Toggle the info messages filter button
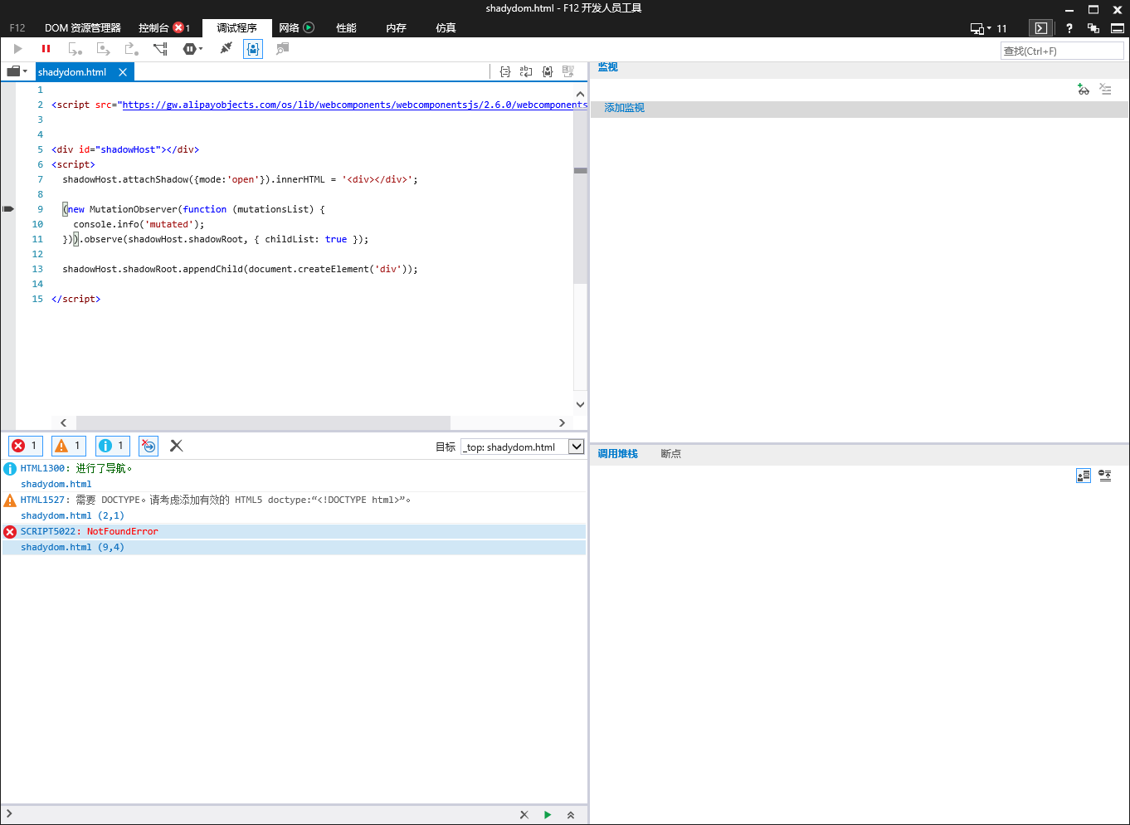 pyautogui.click(x=113, y=446)
